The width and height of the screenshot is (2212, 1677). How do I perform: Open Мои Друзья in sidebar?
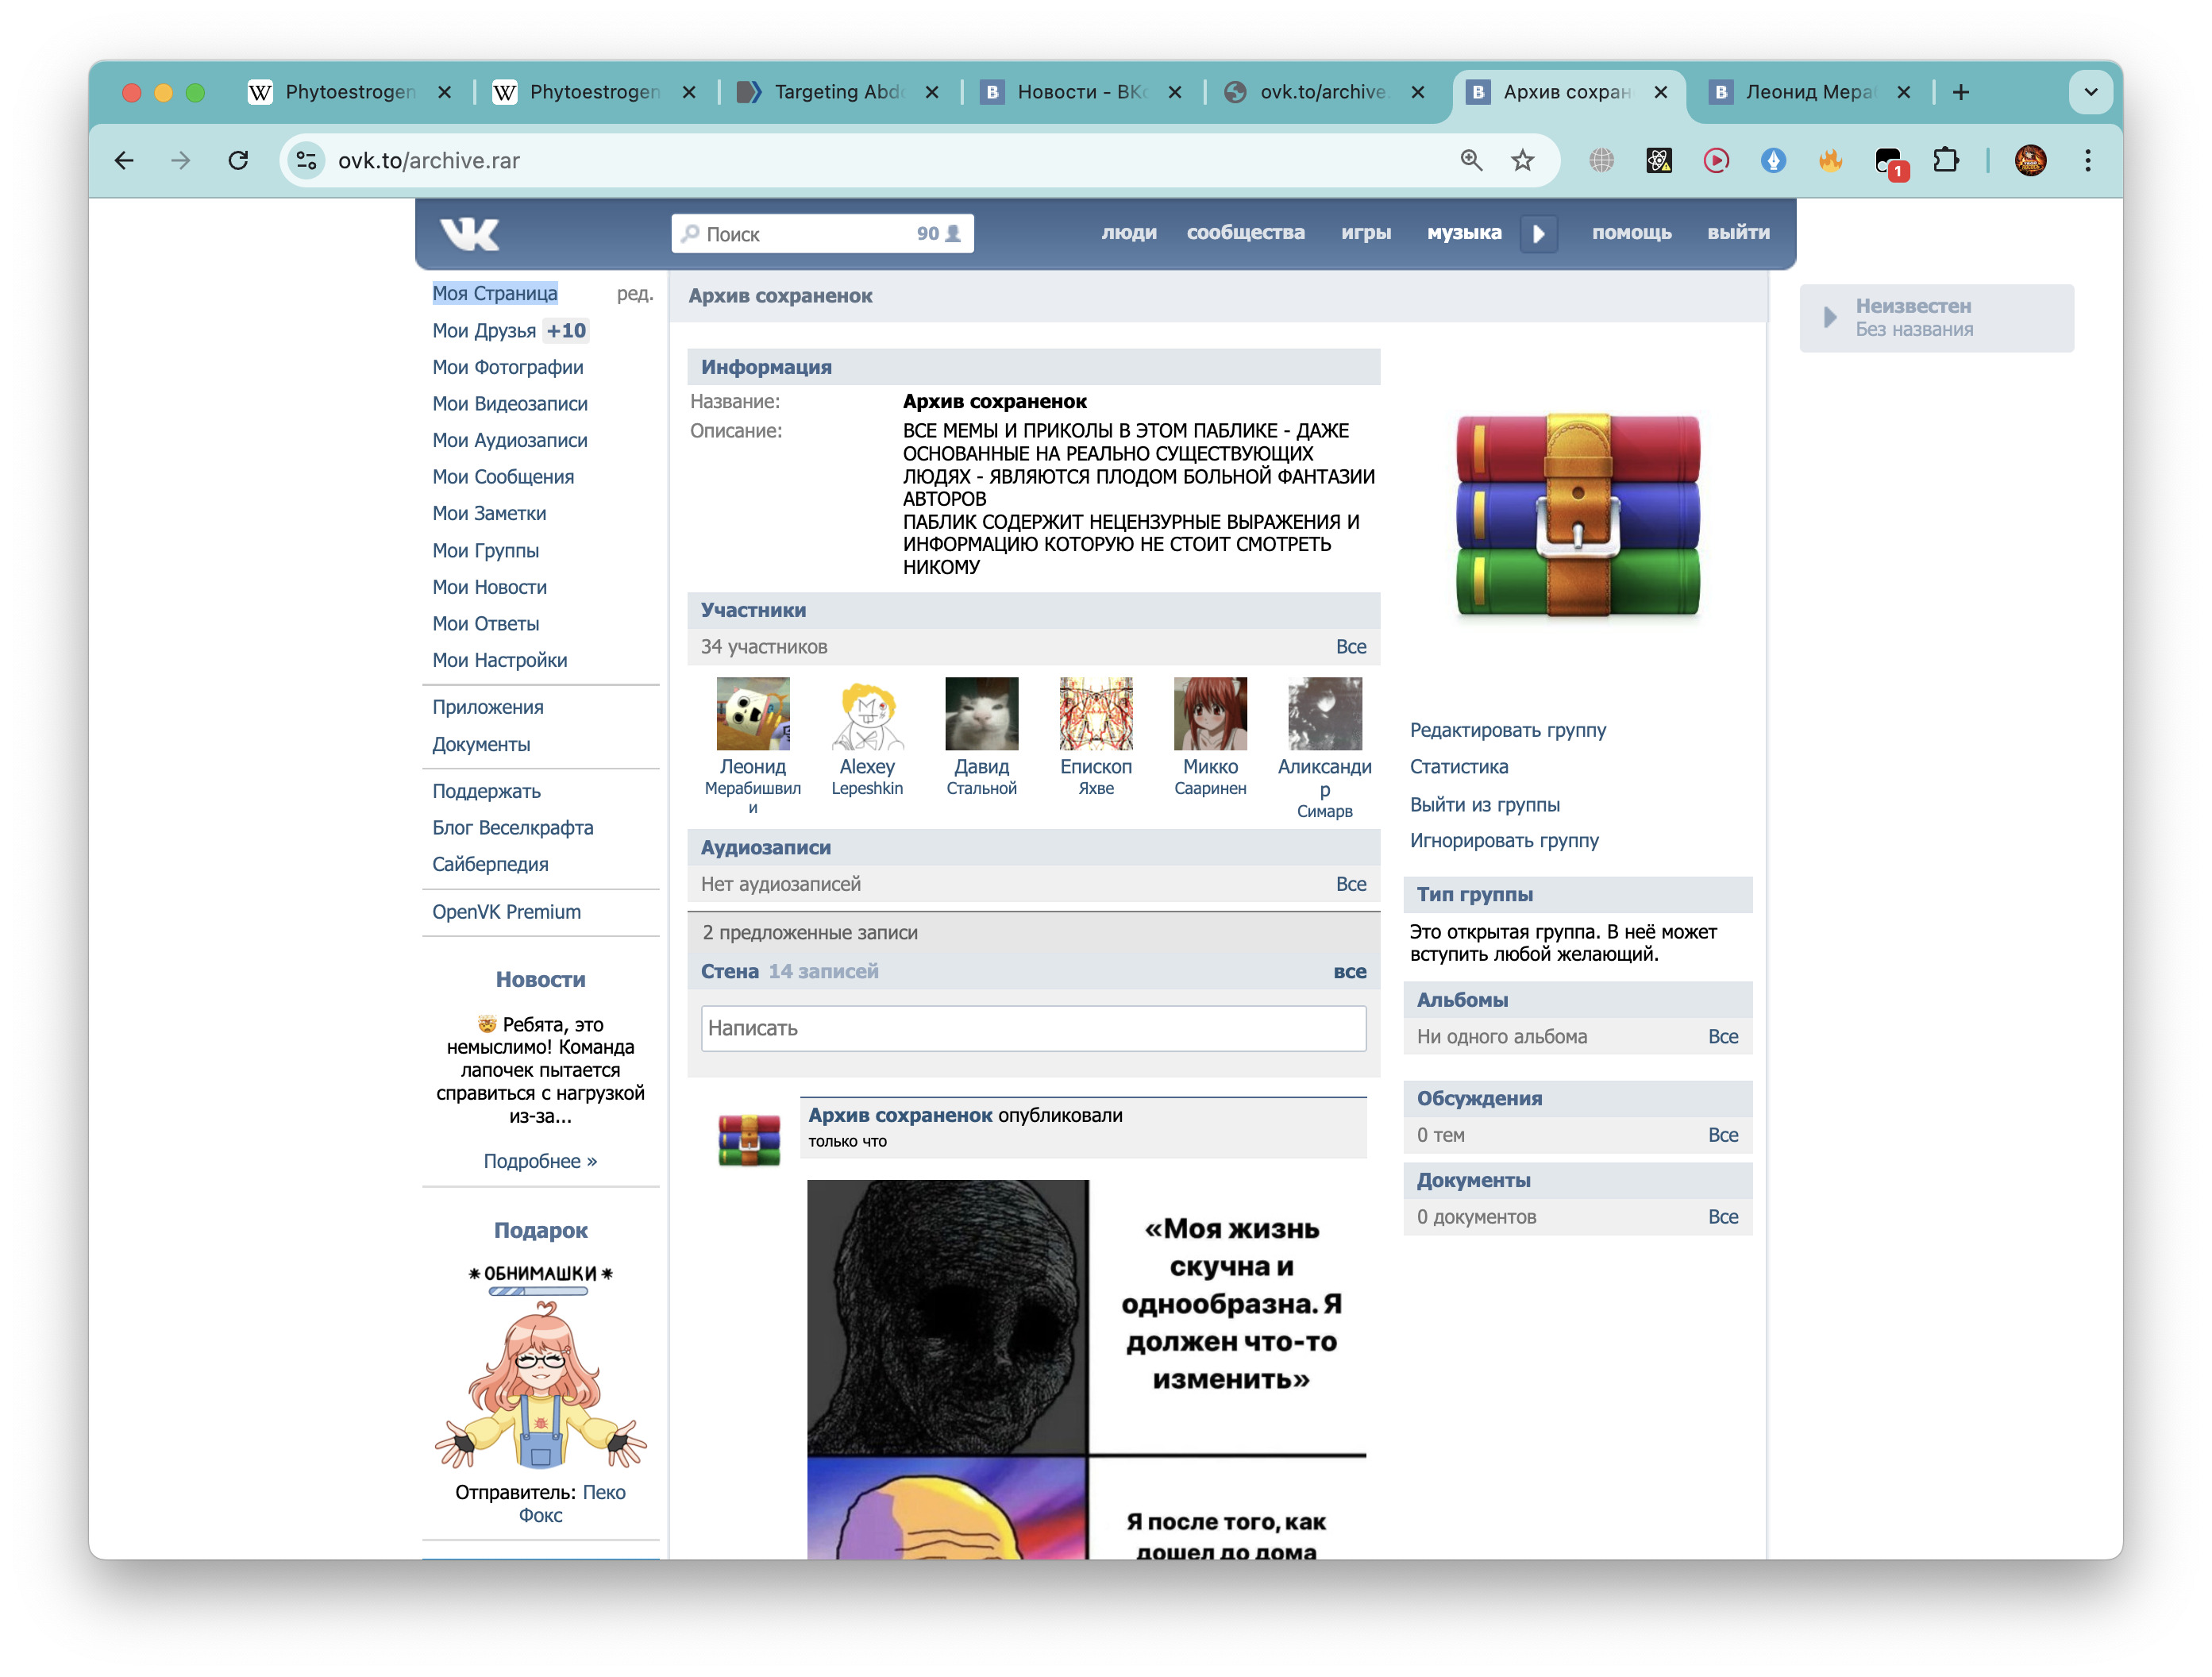pos(484,330)
